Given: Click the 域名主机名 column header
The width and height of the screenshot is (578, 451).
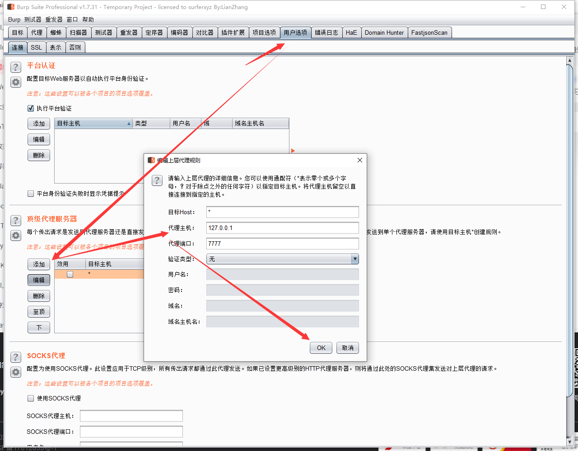Looking at the screenshot, I should 261,123.
